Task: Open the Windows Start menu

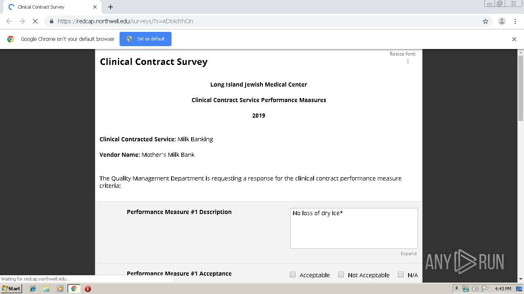Action: click(x=11, y=289)
